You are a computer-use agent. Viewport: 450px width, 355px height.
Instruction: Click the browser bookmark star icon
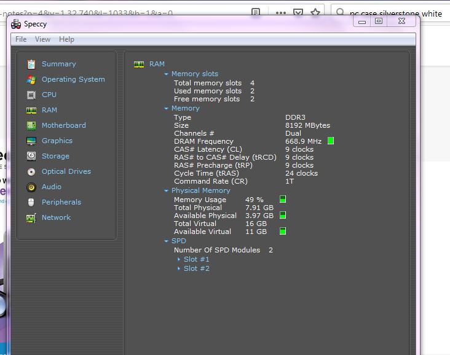point(315,12)
